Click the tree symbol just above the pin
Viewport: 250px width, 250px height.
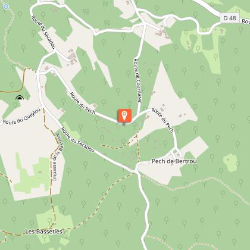130,104
